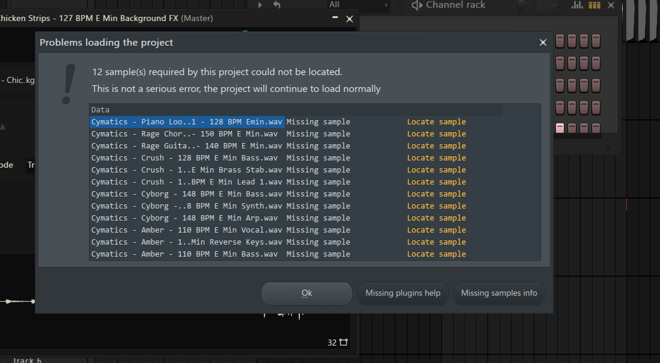Image resolution: width=660 pixels, height=363 pixels.
Task: Select Cymatics Rage Guita 140 BPM E Min.wav
Action: [x=186, y=146]
